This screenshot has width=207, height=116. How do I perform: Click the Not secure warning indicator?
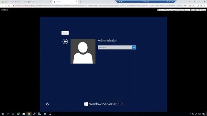pyautogui.click(x=18, y=6)
